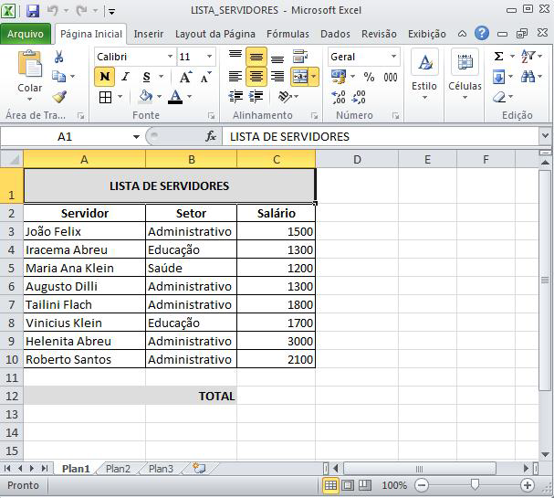Click the wrap text icon
Image resolution: width=554 pixels, height=498 pixels.
300,57
